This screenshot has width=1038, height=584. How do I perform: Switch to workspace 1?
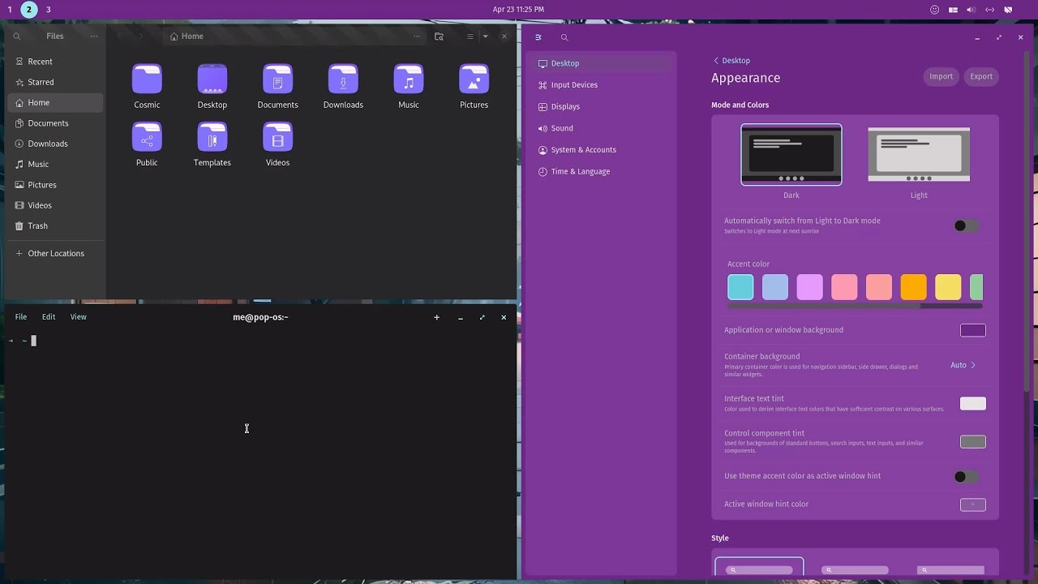9,10
